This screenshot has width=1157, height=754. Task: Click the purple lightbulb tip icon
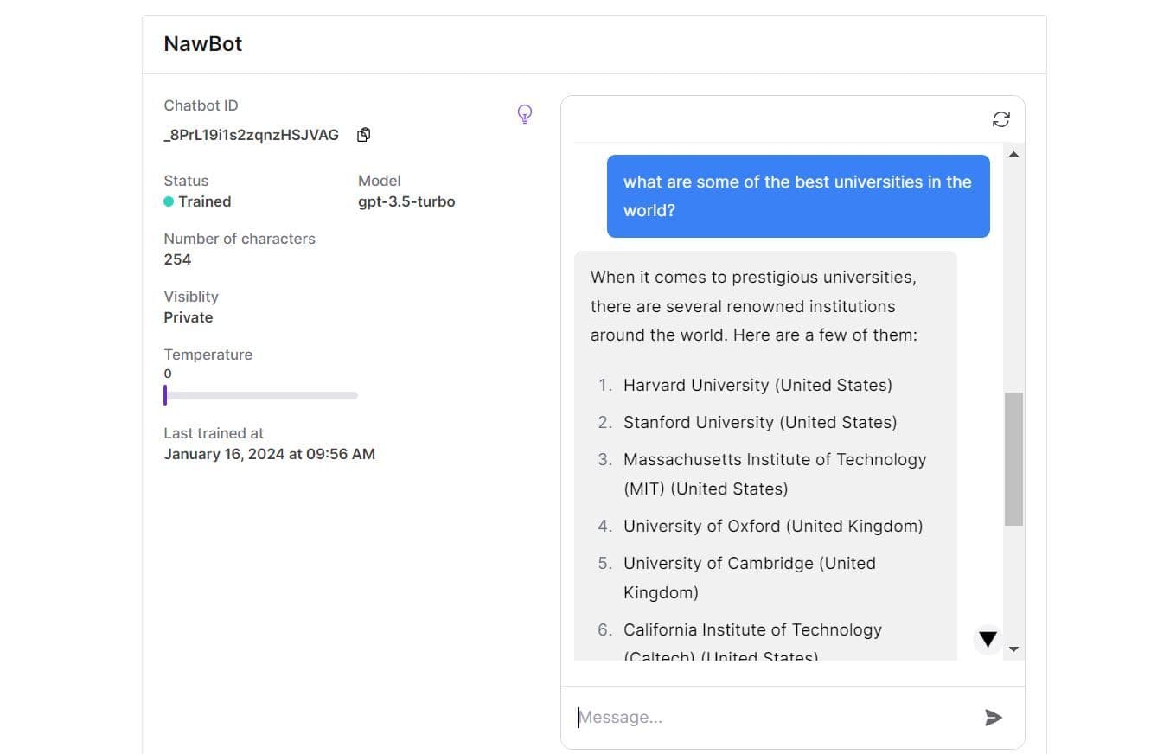pyautogui.click(x=525, y=113)
